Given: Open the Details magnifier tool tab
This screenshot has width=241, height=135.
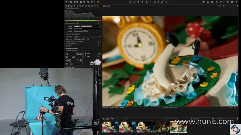Looking at the screenshot, I should 83,6.
